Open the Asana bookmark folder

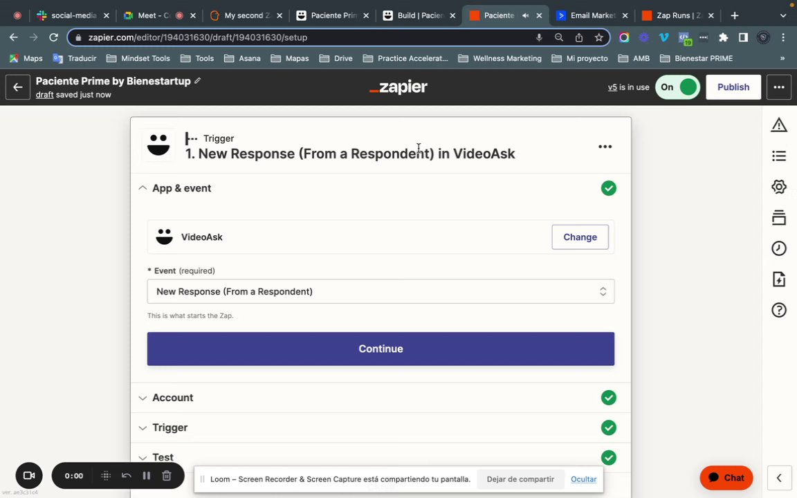(x=242, y=58)
